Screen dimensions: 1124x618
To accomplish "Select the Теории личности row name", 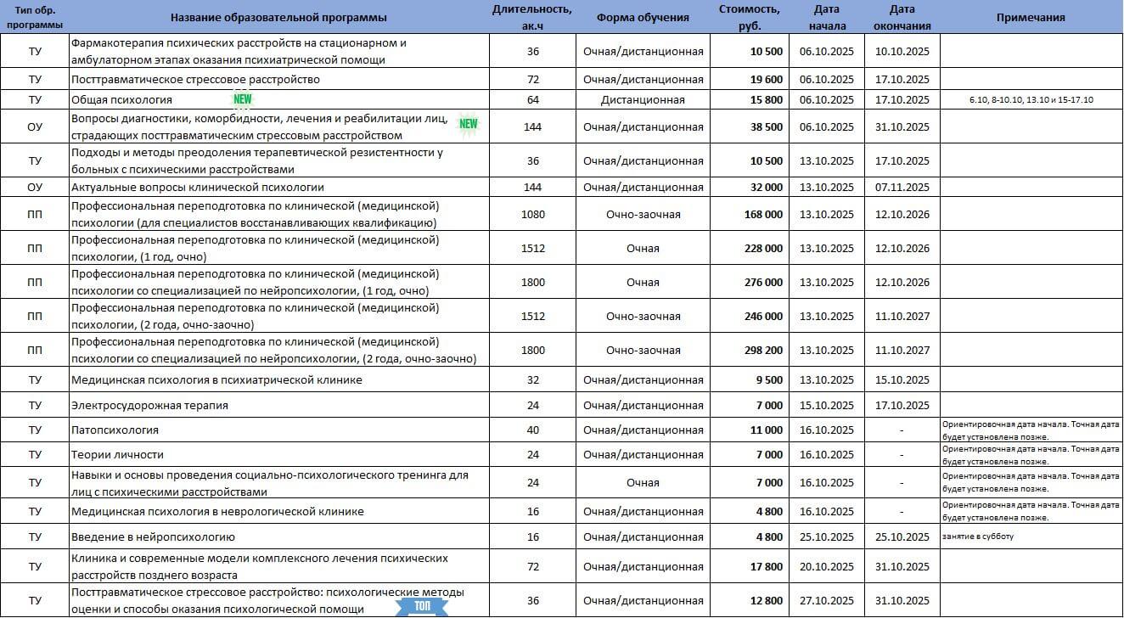I will tap(118, 455).
